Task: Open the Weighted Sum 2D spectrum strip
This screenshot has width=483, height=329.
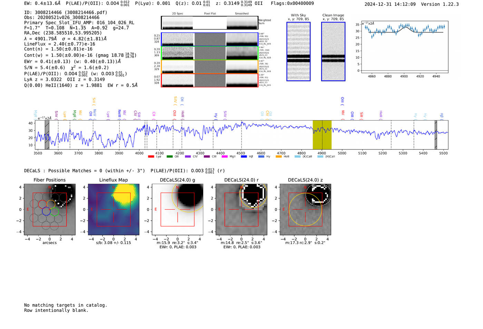Action: pyautogui.click(x=209, y=23)
